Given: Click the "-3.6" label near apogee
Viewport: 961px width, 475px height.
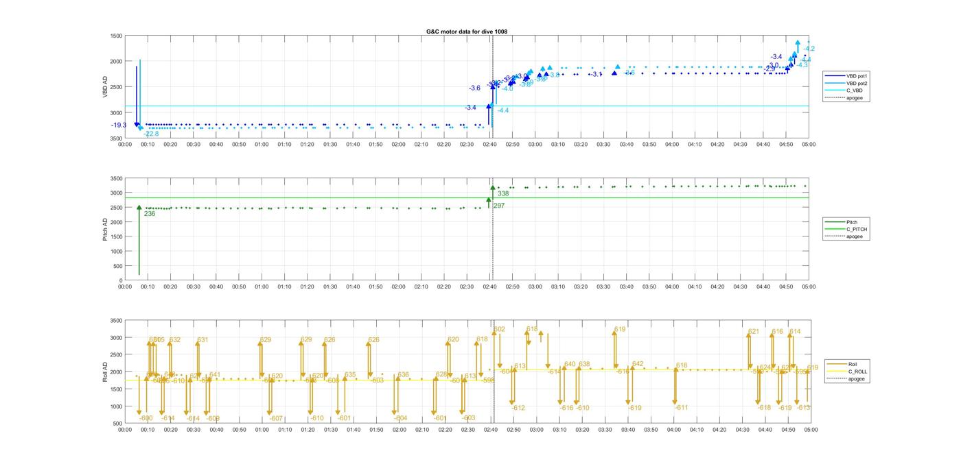Looking at the screenshot, I should [x=474, y=88].
